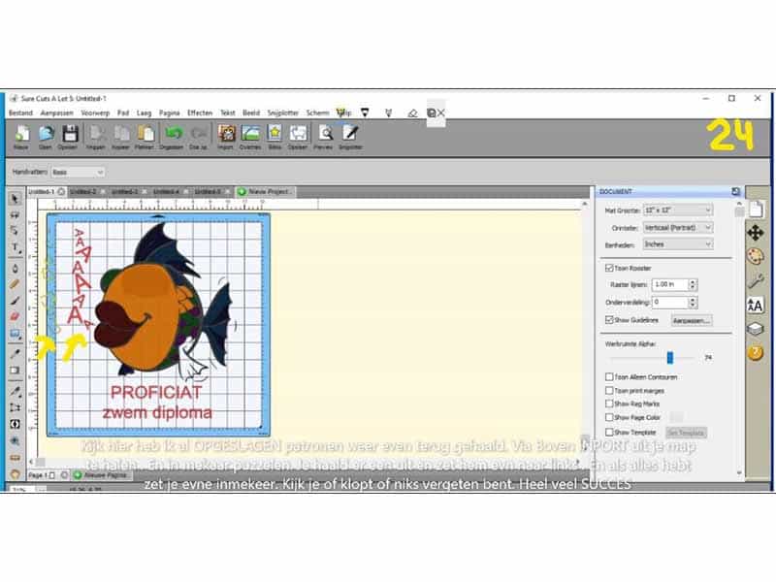Enable Show Reg Marks checkbox
Image resolution: width=776 pixels, height=582 pixels.
pyautogui.click(x=609, y=404)
